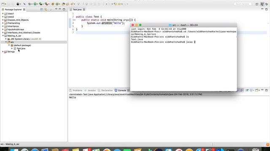The width and height of the screenshot is (270, 151).
Task: Select the Interfaces_And_Abstract_Classes project
Action: pyautogui.click(x=24, y=33)
